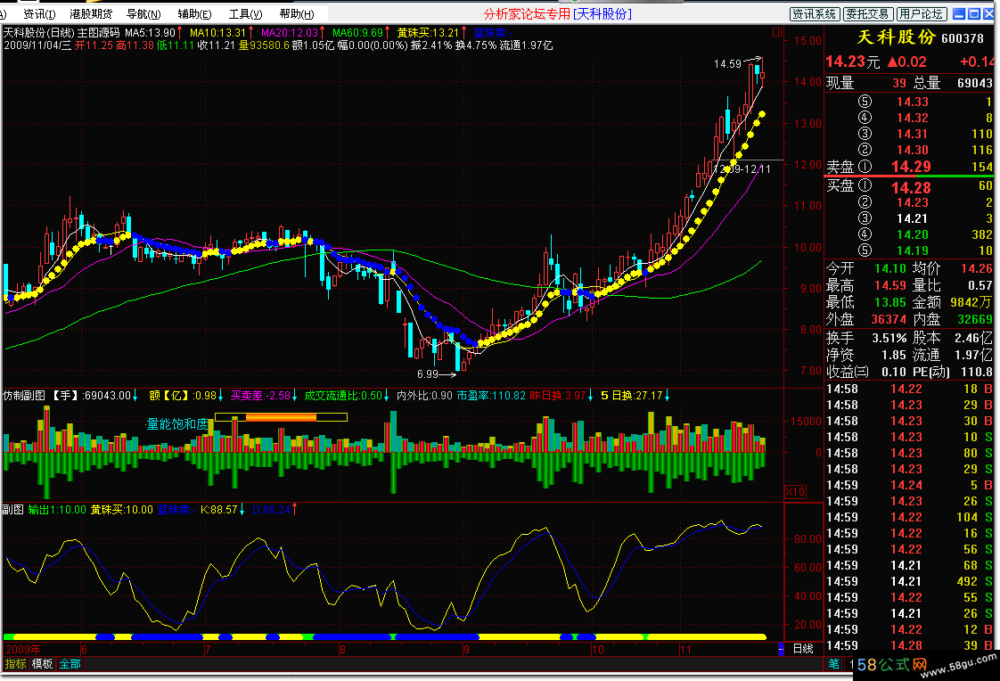The width and height of the screenshot is (1000, 681).
Task: Click the MA5:13.90 indicator label
Action: click(150, 32)
